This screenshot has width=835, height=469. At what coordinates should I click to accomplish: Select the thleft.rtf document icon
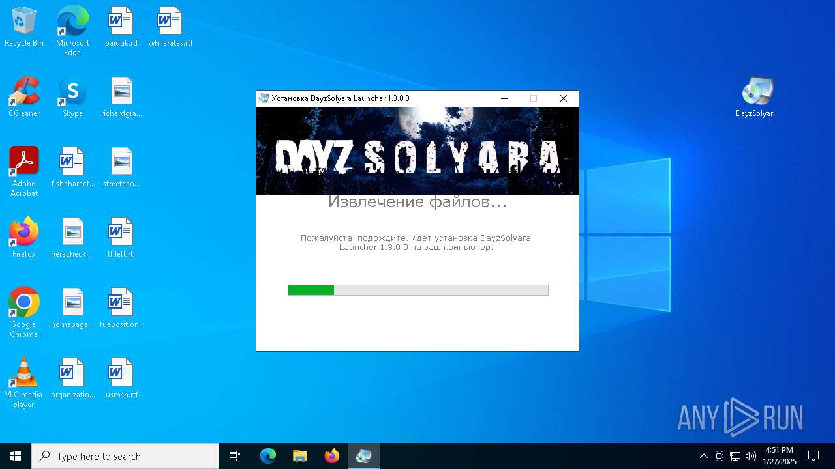(121, 238)
